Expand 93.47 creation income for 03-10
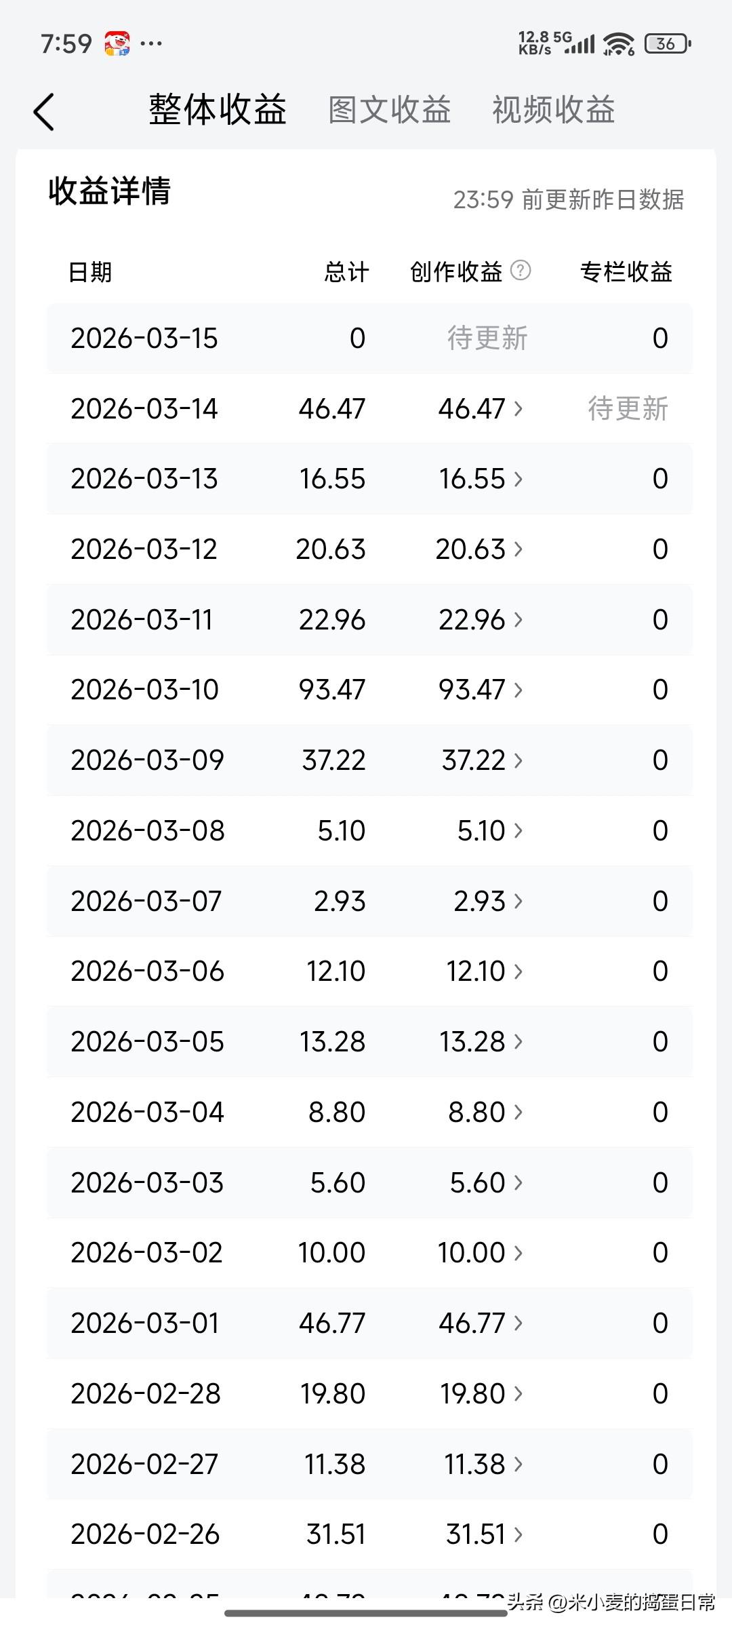Image resolution: width=732 pixels, height=1628 pixels. pyautogui.click(x=481, y=690)
